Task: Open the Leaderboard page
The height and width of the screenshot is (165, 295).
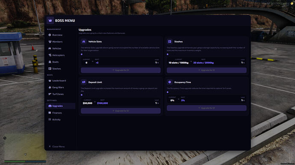Action: coord(60,81)
